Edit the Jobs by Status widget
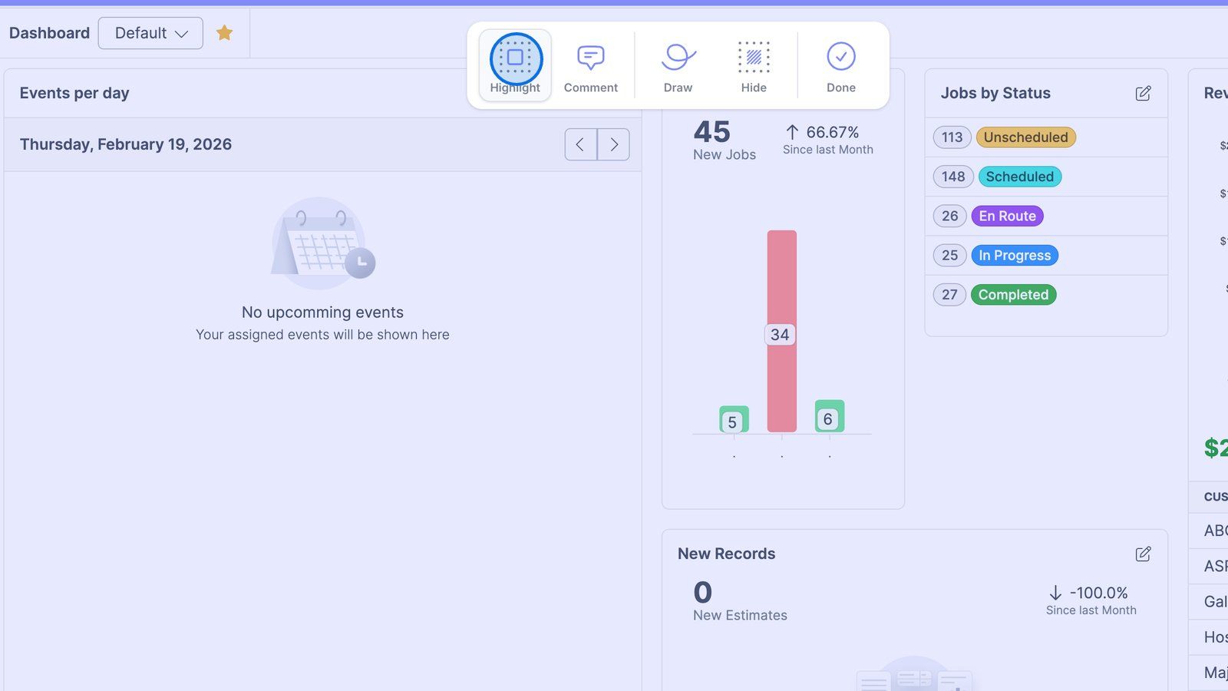Viewport: 1228px width, 691px height. pos(1143,94)
